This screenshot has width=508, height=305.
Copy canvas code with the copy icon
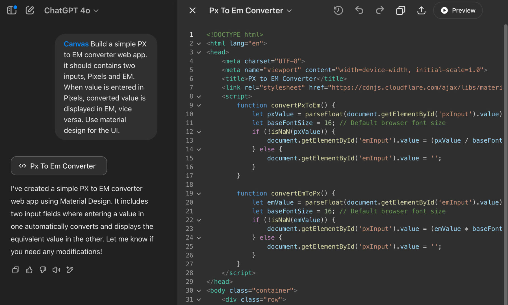pyautogui.click(x=401, y=10)
